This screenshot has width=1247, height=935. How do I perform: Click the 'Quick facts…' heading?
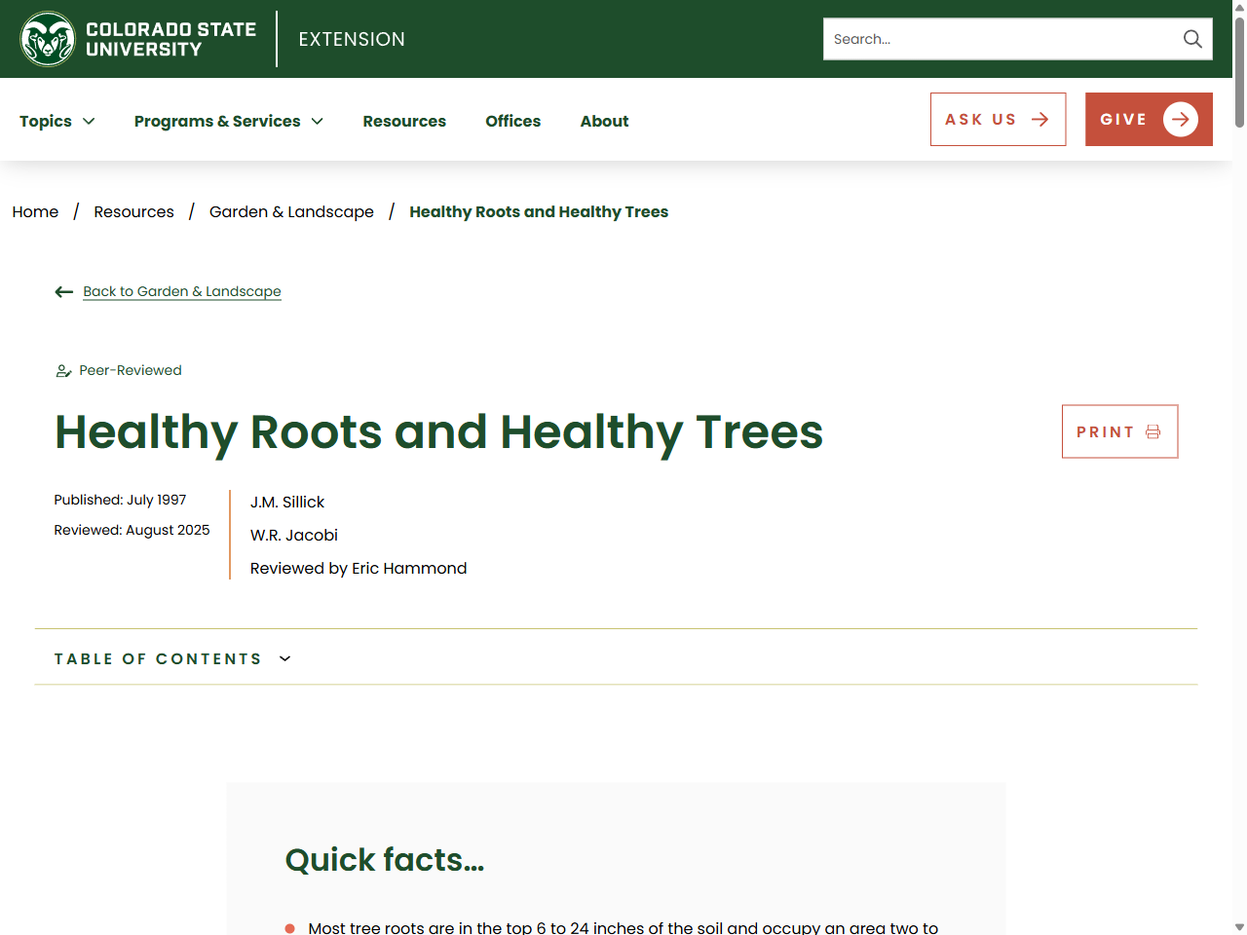pos(384,860)
